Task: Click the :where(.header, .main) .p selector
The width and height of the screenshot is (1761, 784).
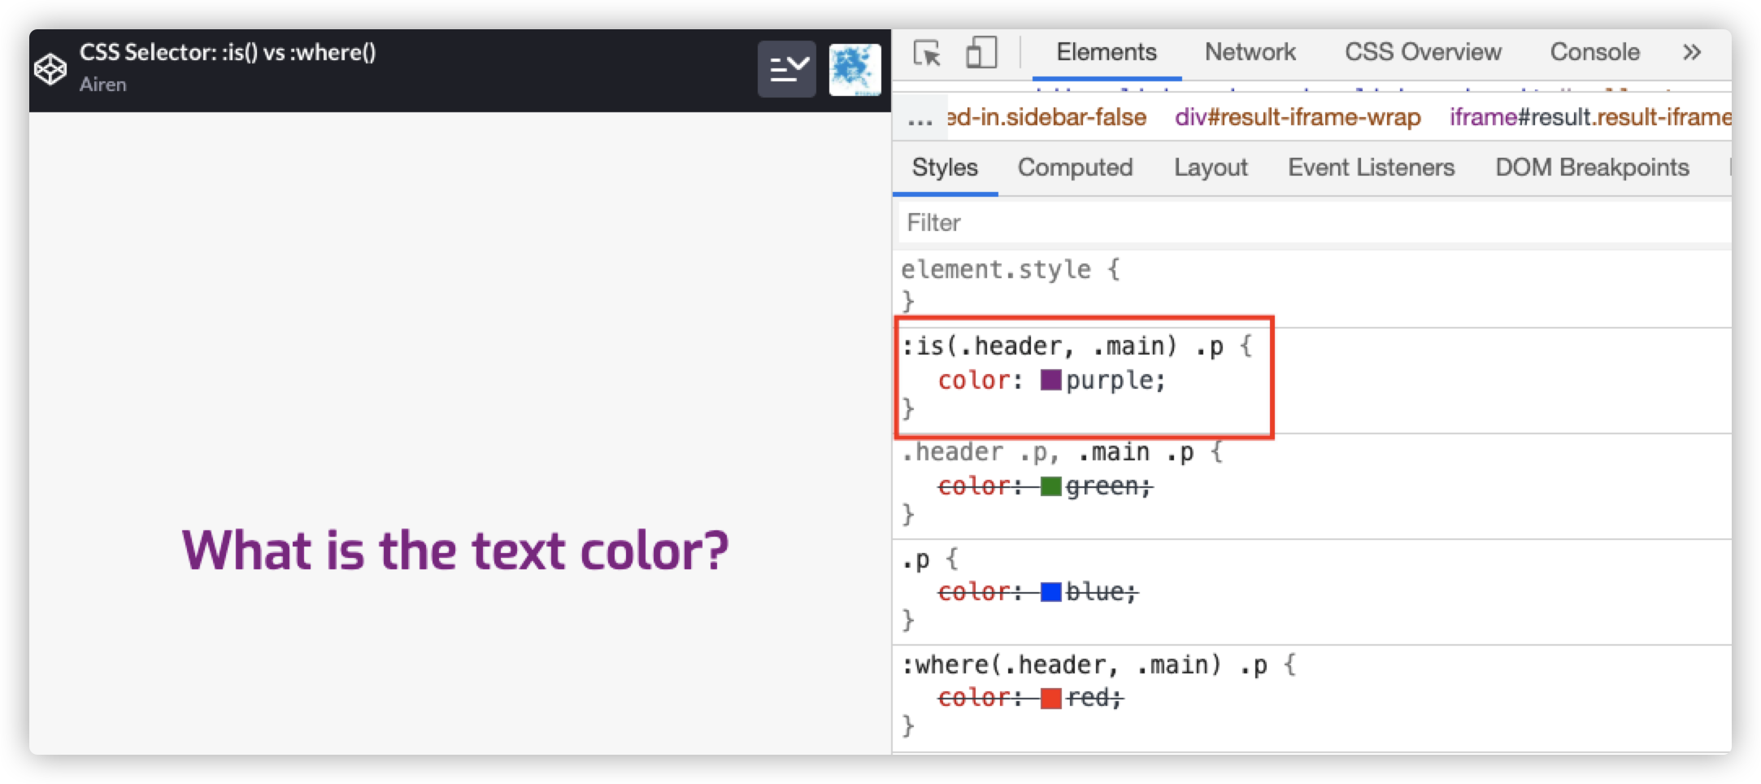Action: (x=1085, y=665)
